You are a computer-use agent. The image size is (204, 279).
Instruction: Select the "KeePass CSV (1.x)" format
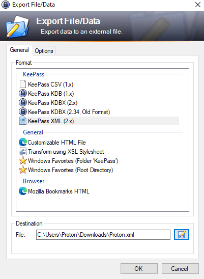51,85
